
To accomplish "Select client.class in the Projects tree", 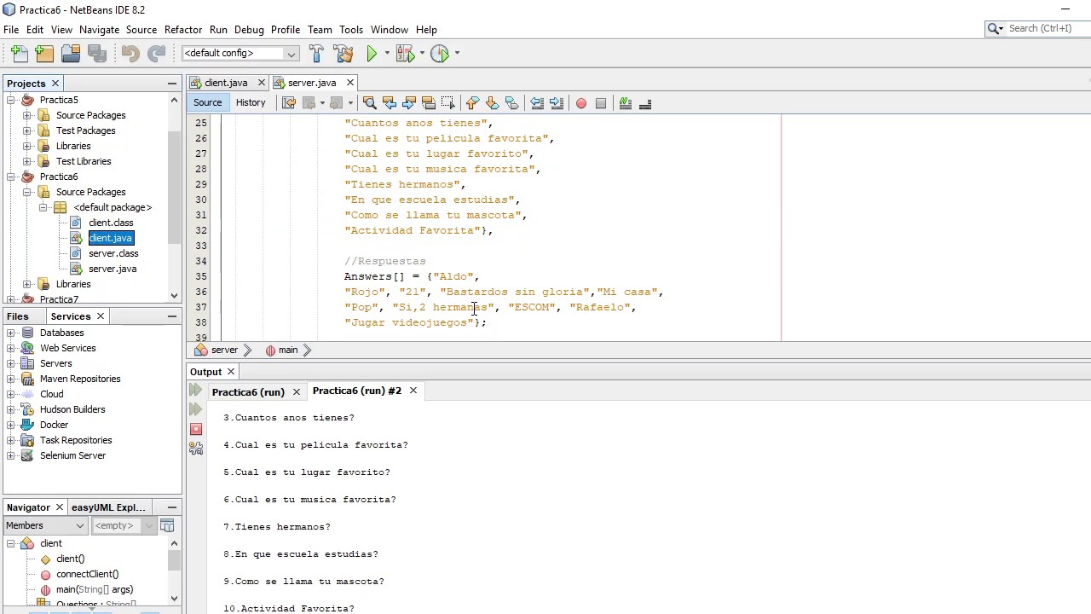I will pos(111,223).
